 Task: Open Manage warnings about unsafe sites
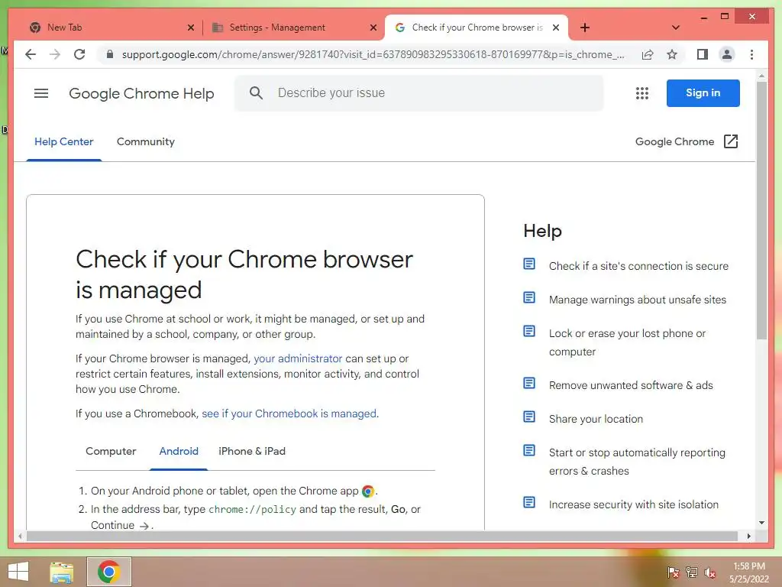point(638,300)
